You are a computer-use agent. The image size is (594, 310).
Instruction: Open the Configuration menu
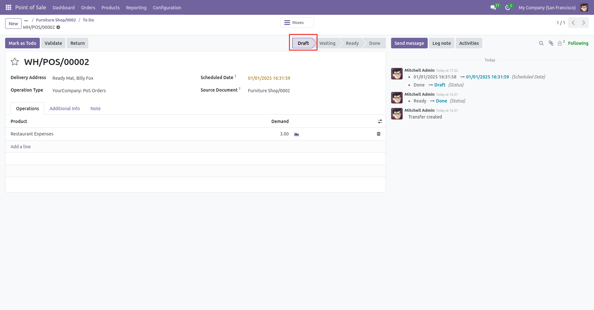(x=167, y=7)
